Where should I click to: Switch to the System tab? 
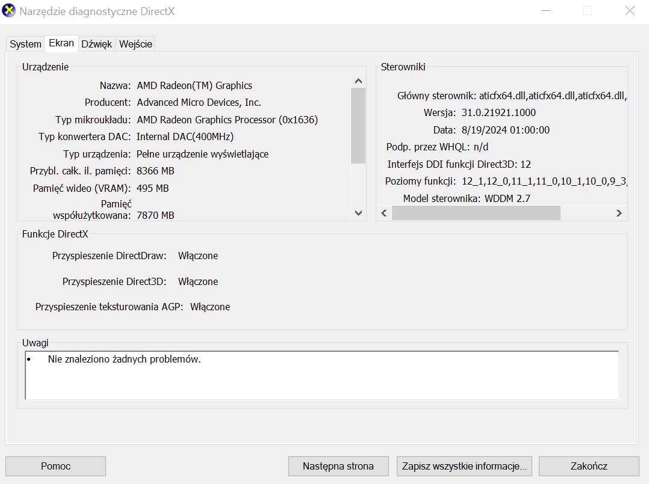[x=25, y=44]
